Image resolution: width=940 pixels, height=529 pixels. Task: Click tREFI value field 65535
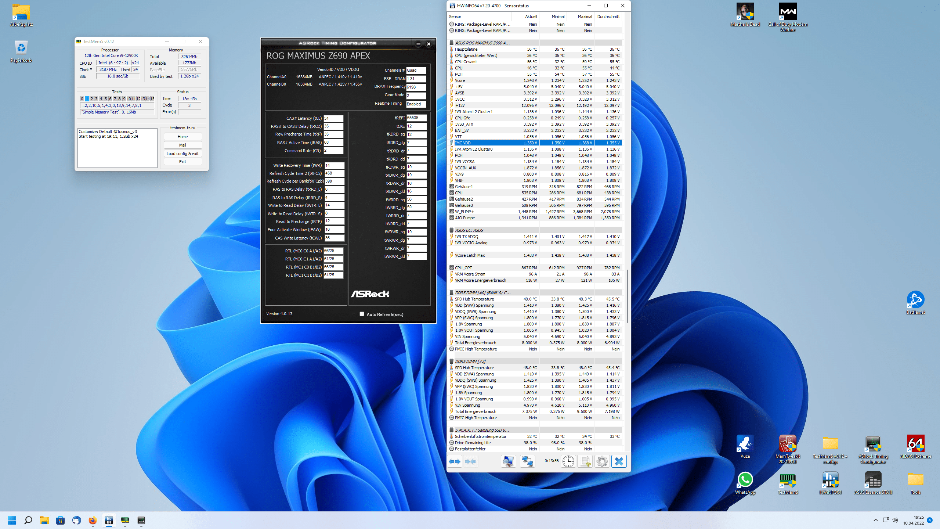point(416,118)
